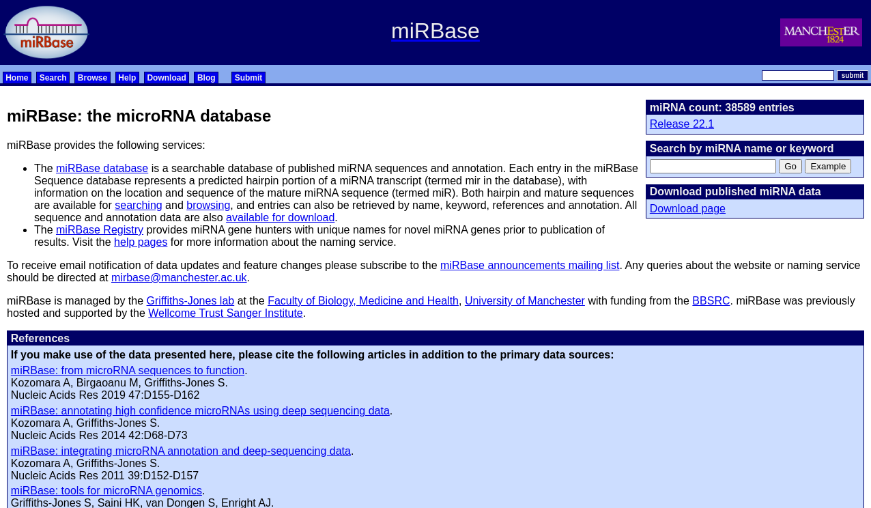Open 'tools for microRNA genomics' article link
Screen dimensions: 871x508
pos(106,491)
